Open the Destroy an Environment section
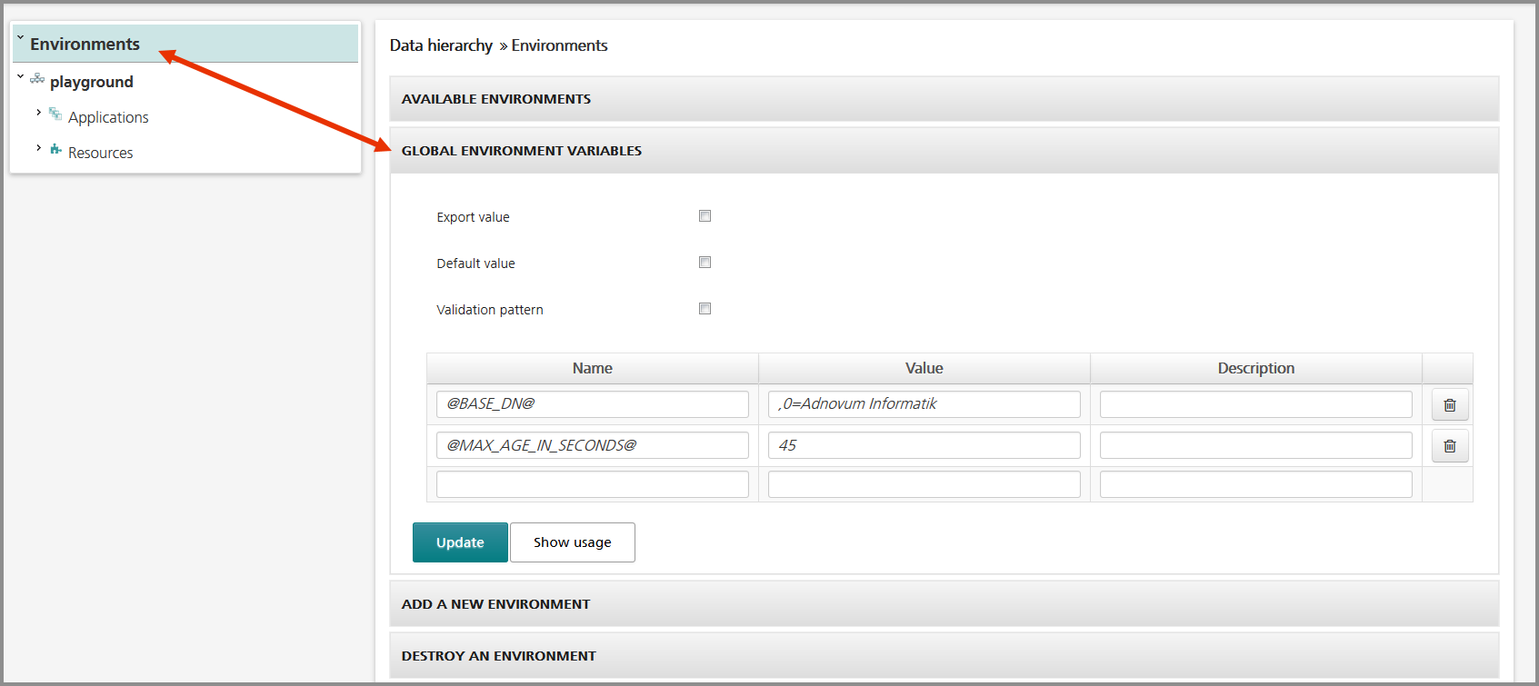 point(944,656)
